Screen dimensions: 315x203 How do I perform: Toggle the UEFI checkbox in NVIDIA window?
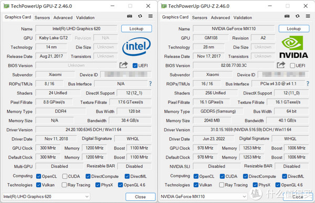pyautogui.click(x=292, y=66)
